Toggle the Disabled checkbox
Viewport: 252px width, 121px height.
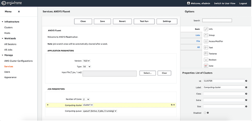(x=205, y=113)
